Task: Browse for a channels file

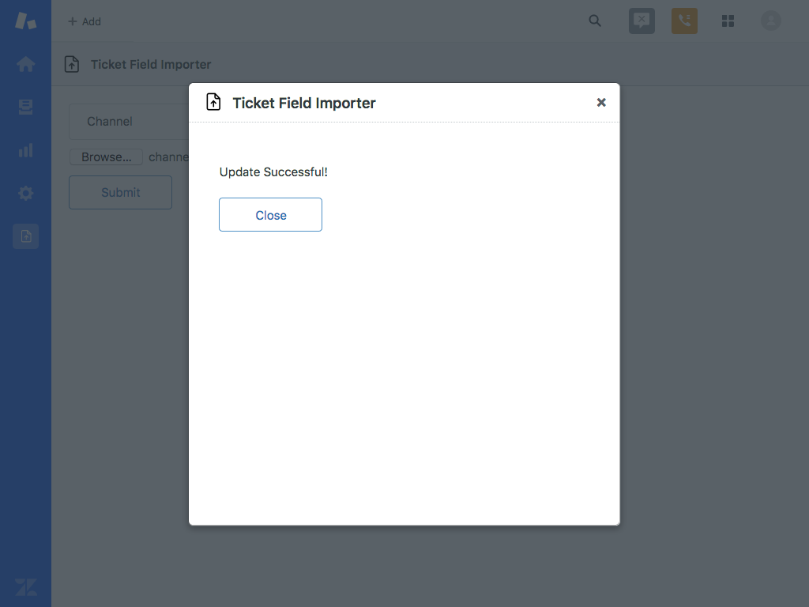Action: [106, 156]
